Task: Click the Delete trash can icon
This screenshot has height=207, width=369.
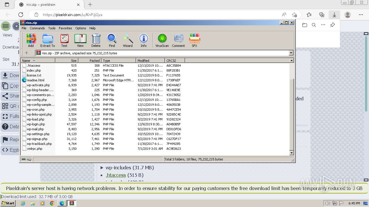Action: point(96,40)
